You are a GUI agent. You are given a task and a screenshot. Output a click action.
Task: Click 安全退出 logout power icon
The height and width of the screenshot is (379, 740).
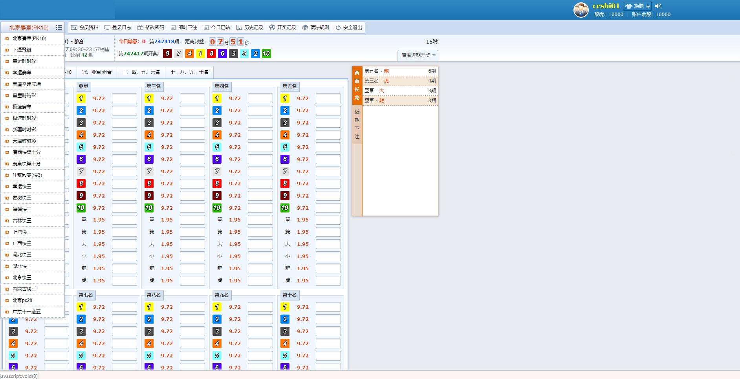click(338, 27)
